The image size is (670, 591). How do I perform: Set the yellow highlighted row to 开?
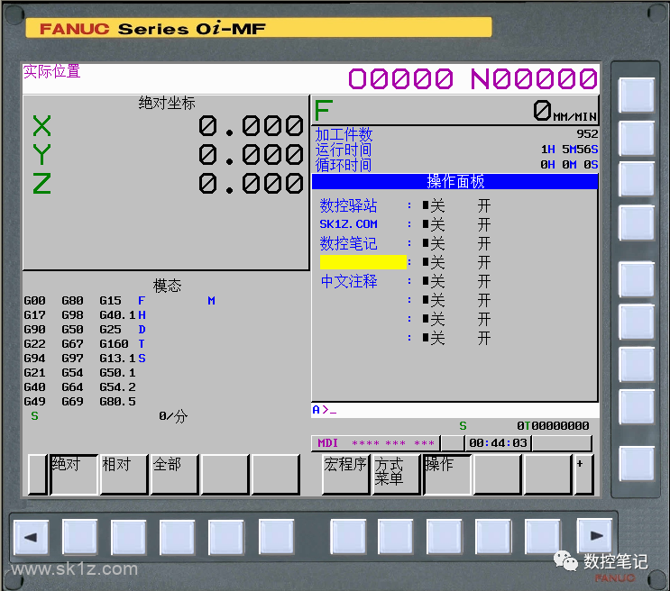[x=484, y=262]
